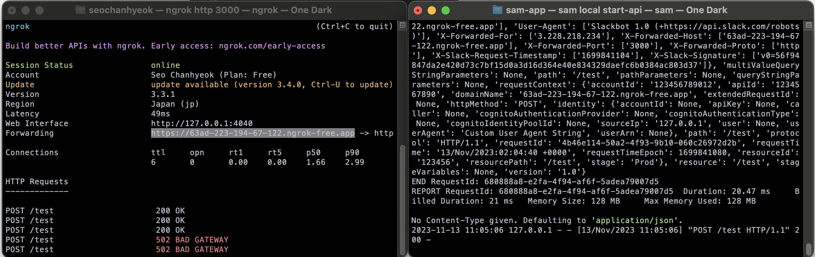
Task: Click the Web Interface URL http://127.0.0.1:4040
Action: (202, 123)
